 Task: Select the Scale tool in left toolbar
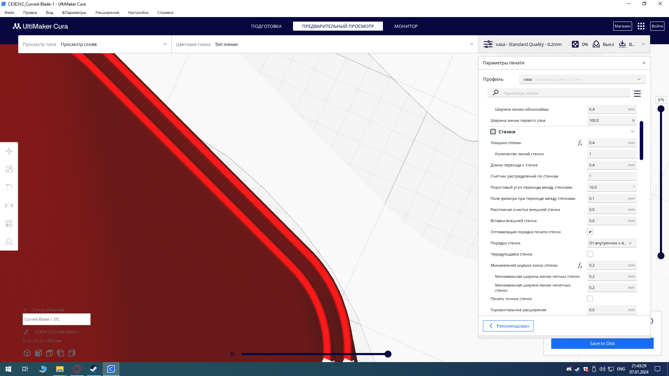coord(9,169)
